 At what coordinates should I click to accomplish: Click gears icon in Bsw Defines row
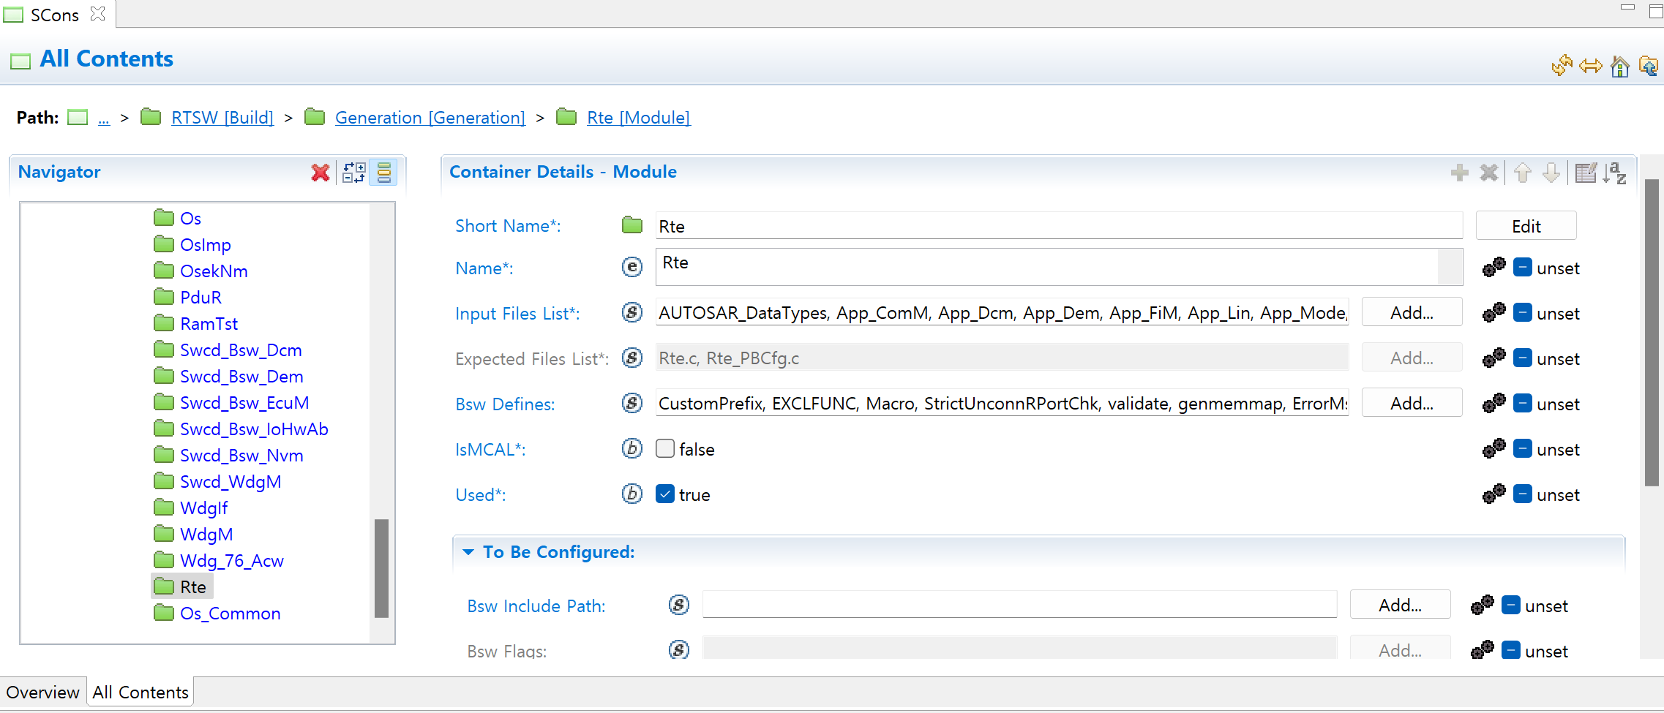tap(1494, 404)
